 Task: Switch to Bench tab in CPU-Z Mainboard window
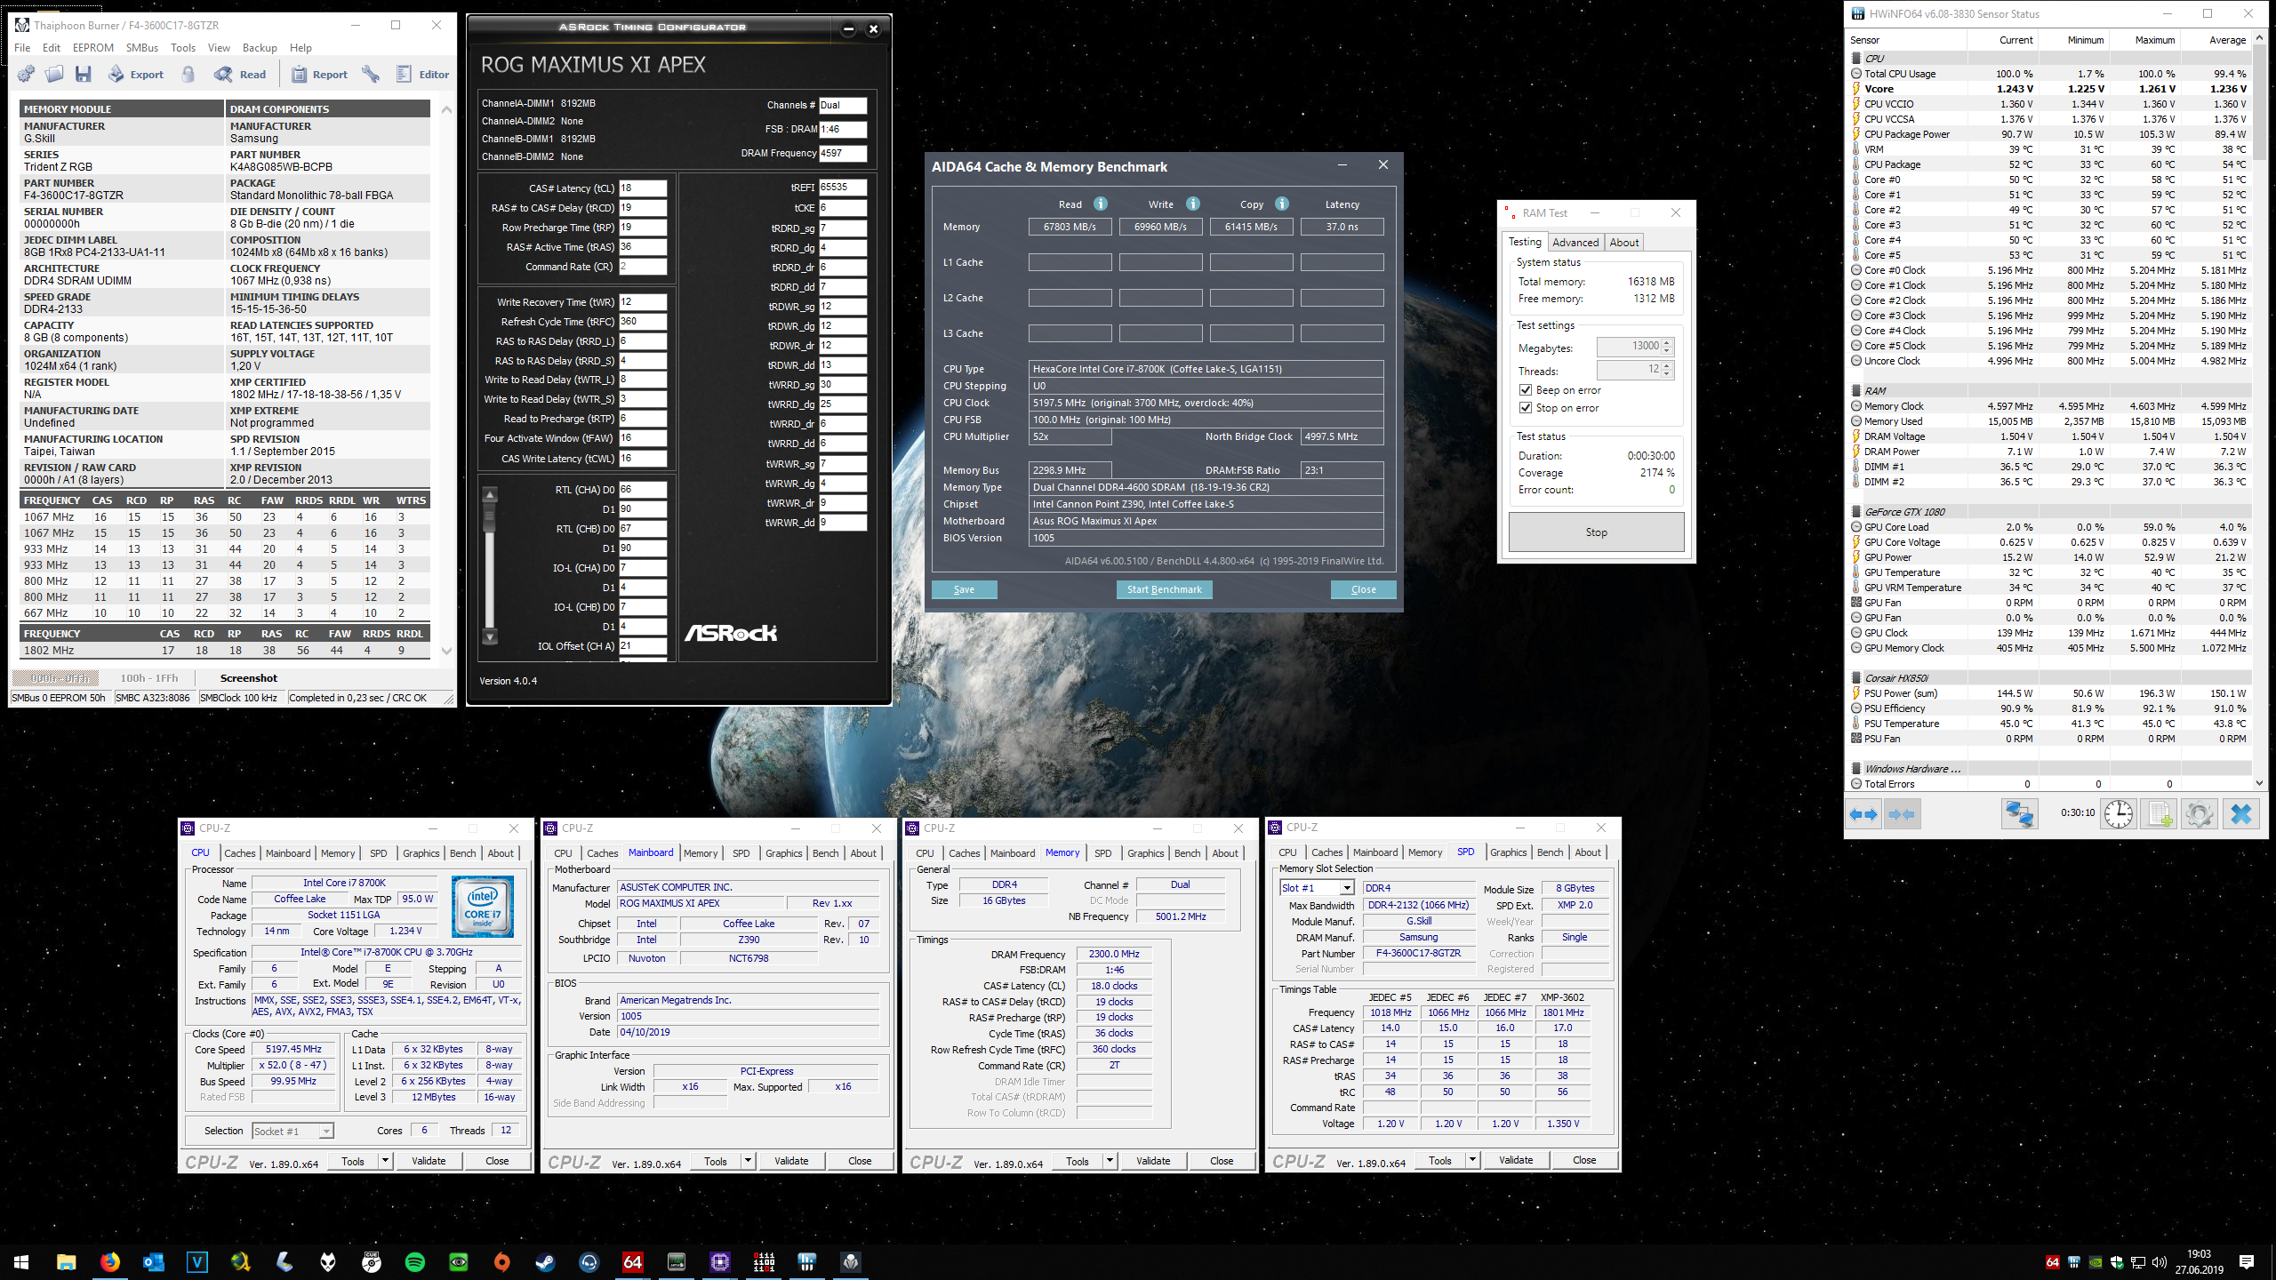[x=825, y=853]
